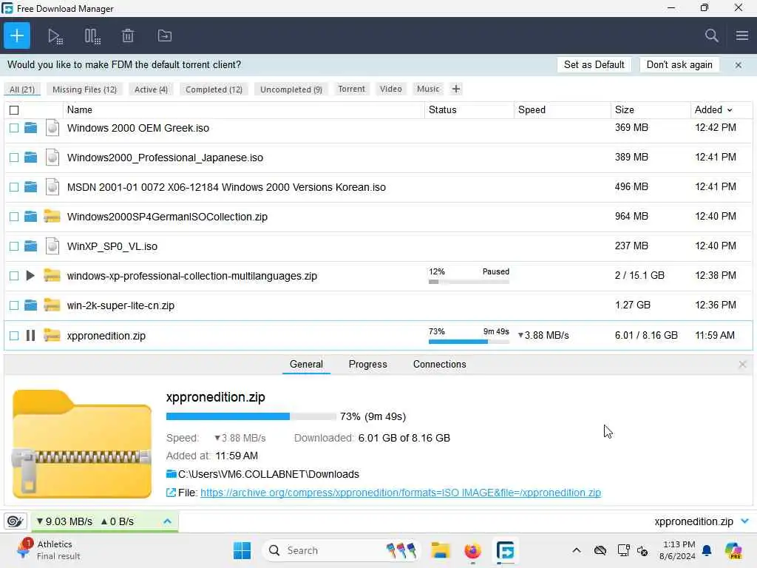
Task: Dismiss the default torrent client banner
Action: [x=739, y=65]
